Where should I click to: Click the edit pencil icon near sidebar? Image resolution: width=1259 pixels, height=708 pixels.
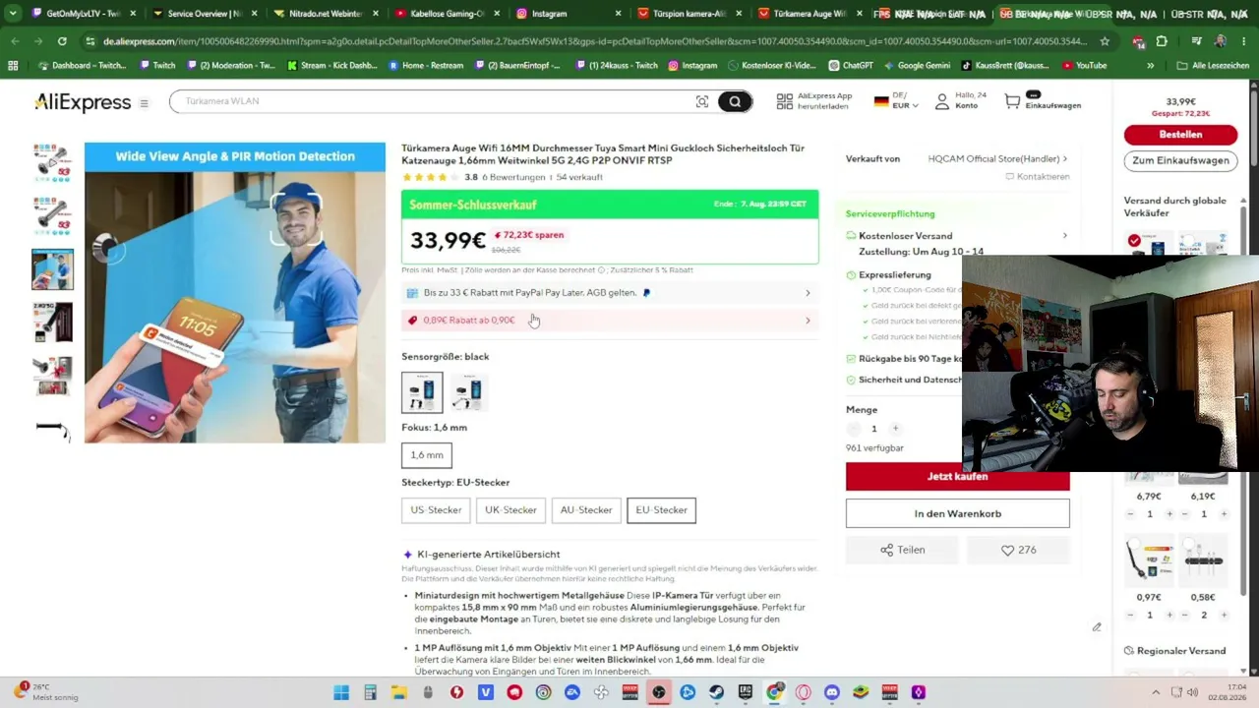[1097, 627]
